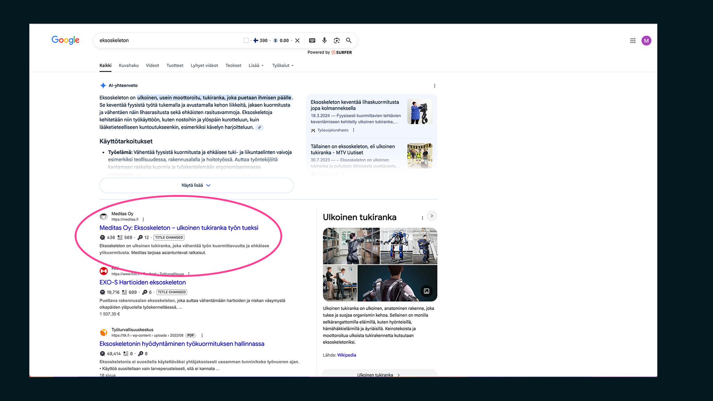Start voice search with the microphone
713x401 pixels.
[x=324, y=40]
